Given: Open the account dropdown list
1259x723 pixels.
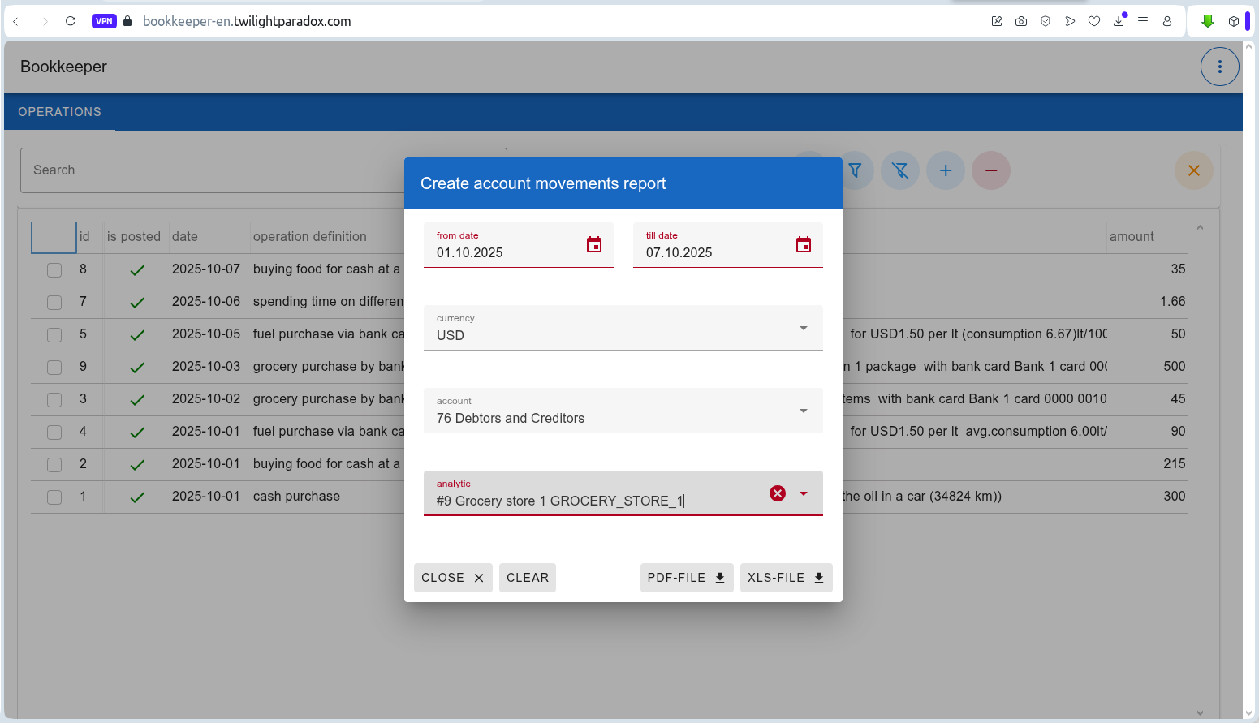Looking at the screenshot, I should click(803, 411).
